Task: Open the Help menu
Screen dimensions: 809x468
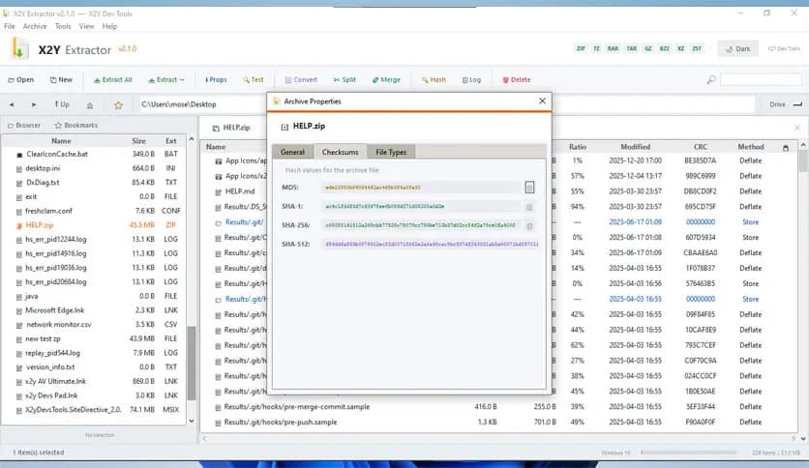Action: point(109,26)
